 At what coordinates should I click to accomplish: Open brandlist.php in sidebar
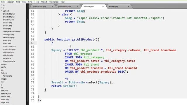[8, 20]
